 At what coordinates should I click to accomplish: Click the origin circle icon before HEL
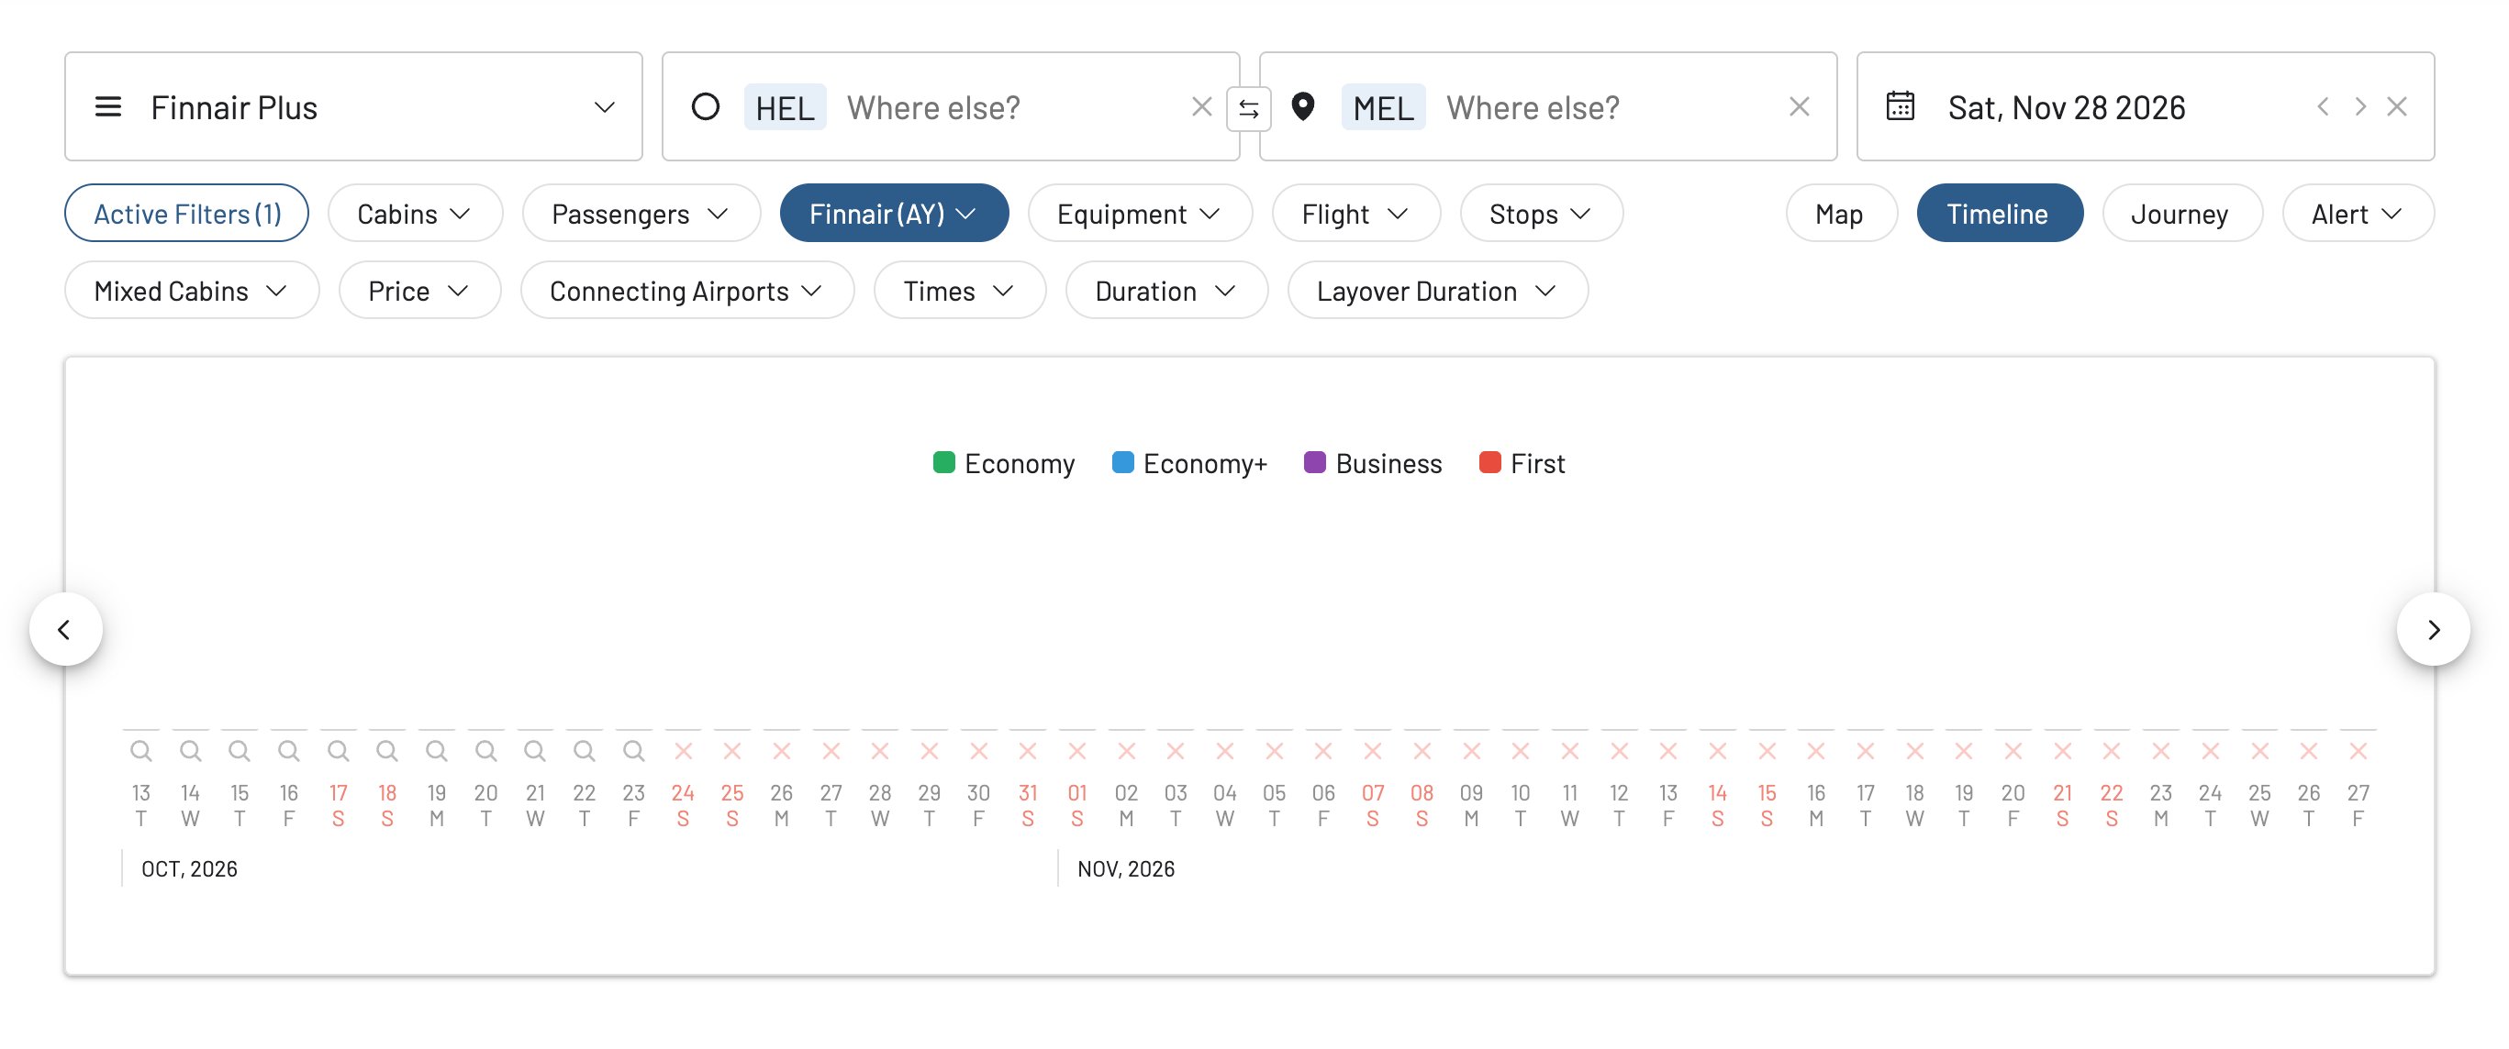click(705, 107)
